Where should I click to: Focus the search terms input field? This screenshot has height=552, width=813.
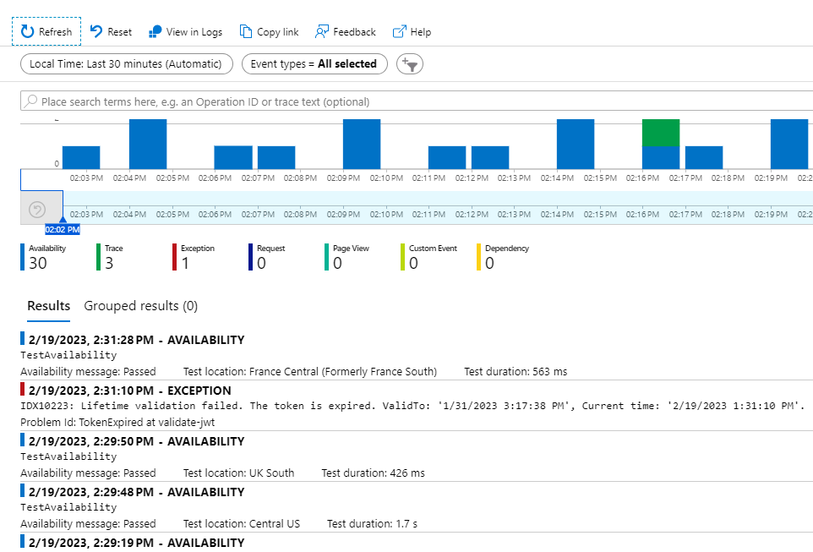417,101
